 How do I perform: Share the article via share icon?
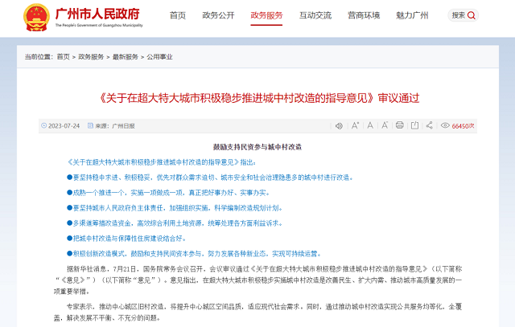click(429, 125)
